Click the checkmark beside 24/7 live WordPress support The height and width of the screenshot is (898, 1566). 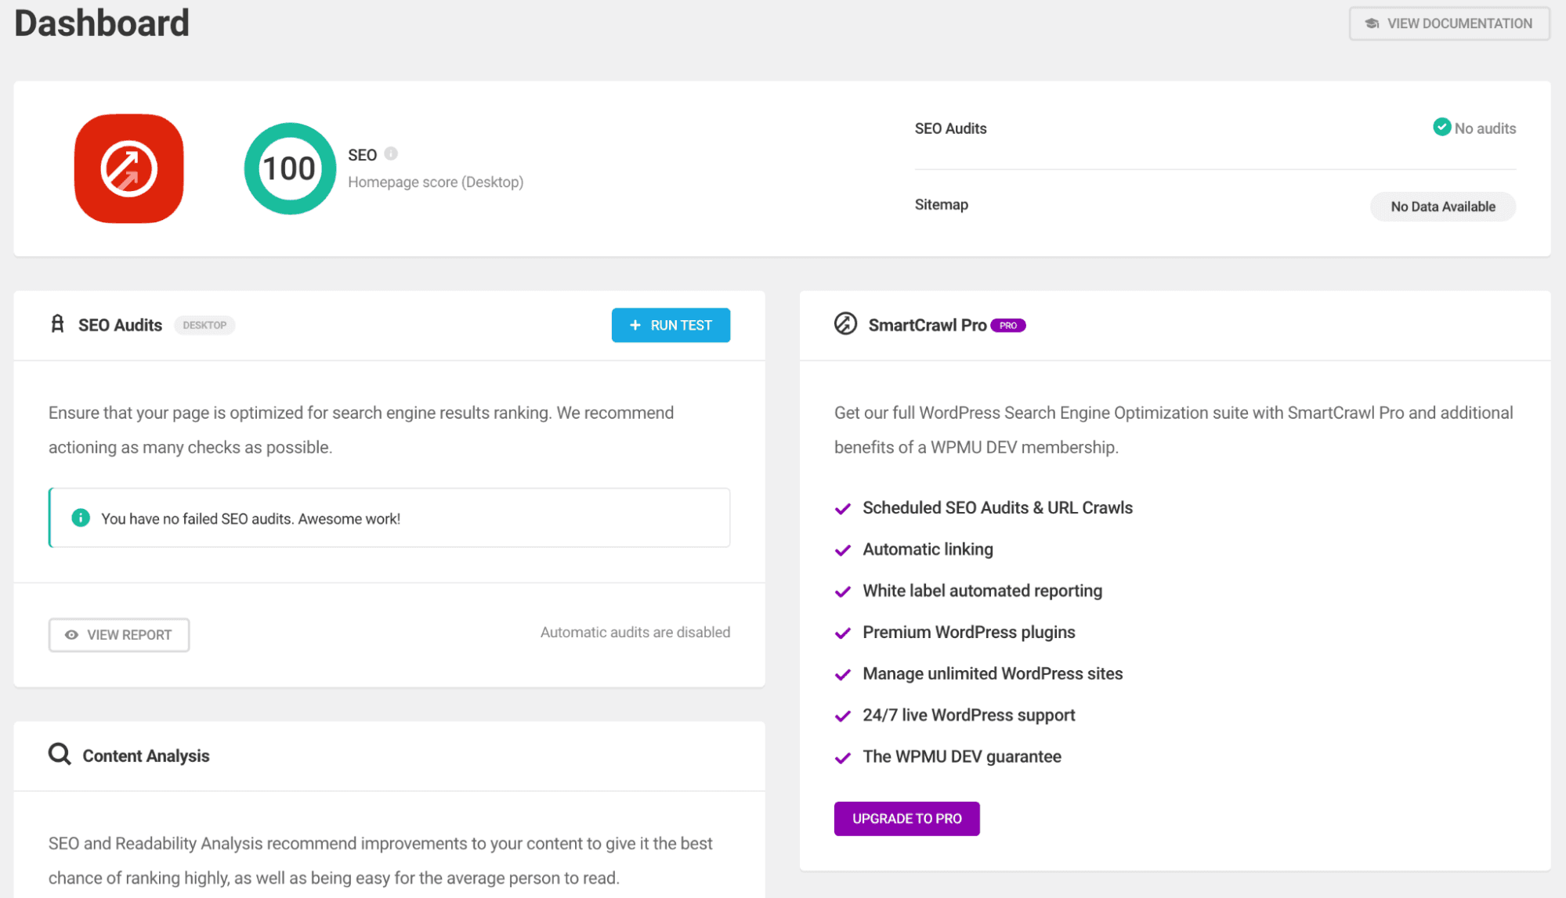[x=843, y=716]
